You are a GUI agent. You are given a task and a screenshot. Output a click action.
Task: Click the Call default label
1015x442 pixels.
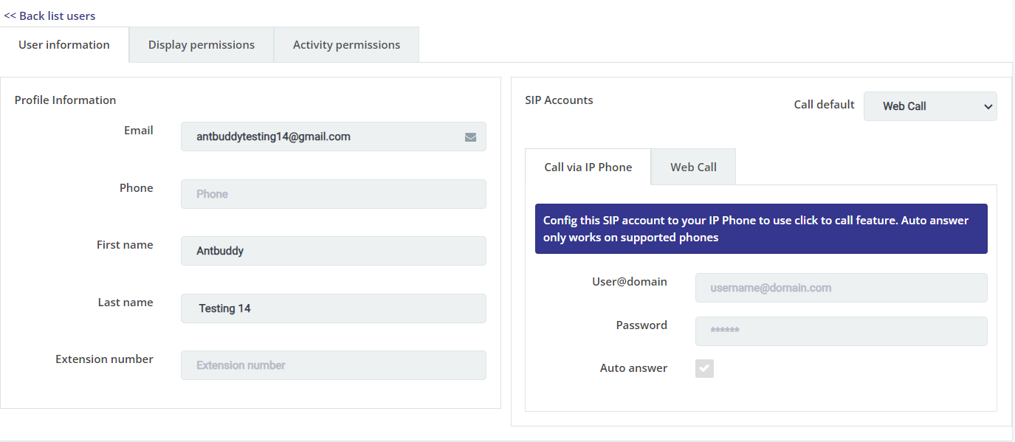click(x=824, y=105)
